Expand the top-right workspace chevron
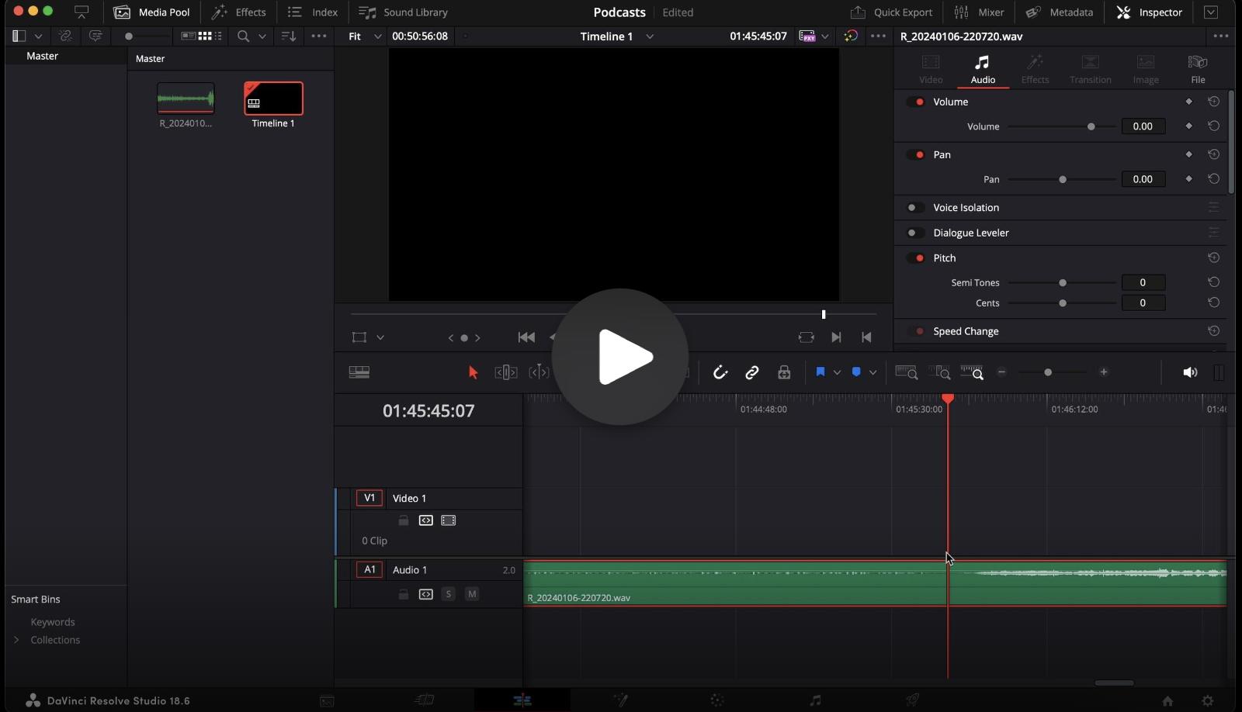1242x712 pixels. pos(1210,12)
